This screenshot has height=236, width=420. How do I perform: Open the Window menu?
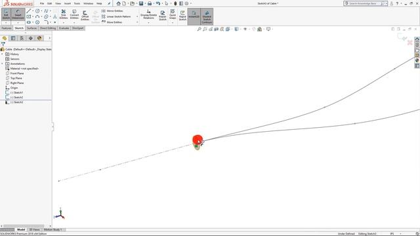pyautogui.click(x=88, y=3)
